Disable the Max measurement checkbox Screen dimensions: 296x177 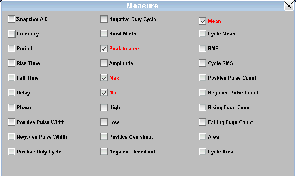[x=104, y=78]
